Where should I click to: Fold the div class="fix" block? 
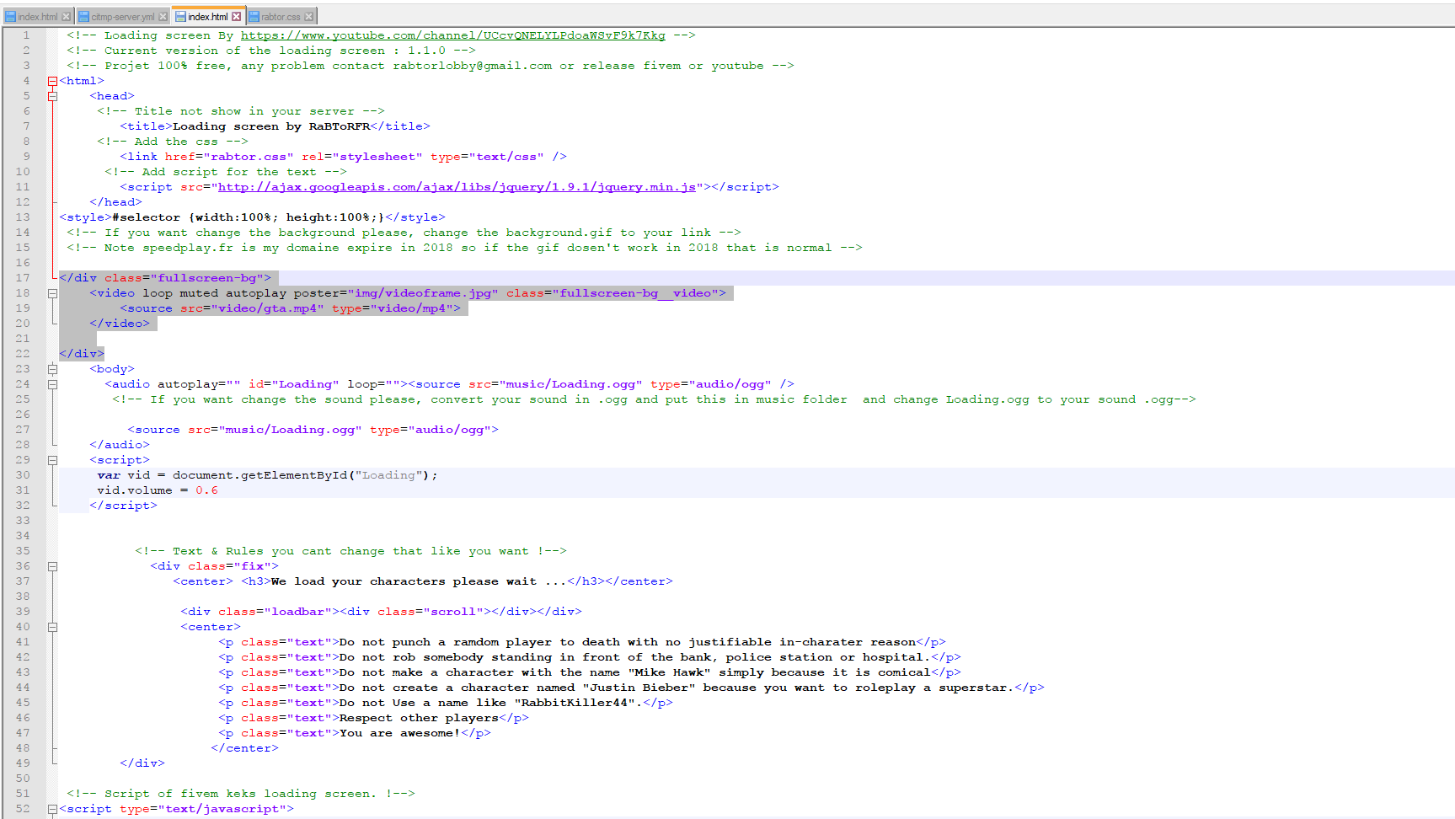52,566
